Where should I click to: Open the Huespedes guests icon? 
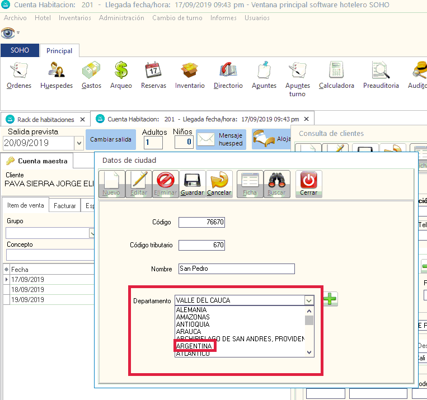(57, 76)
